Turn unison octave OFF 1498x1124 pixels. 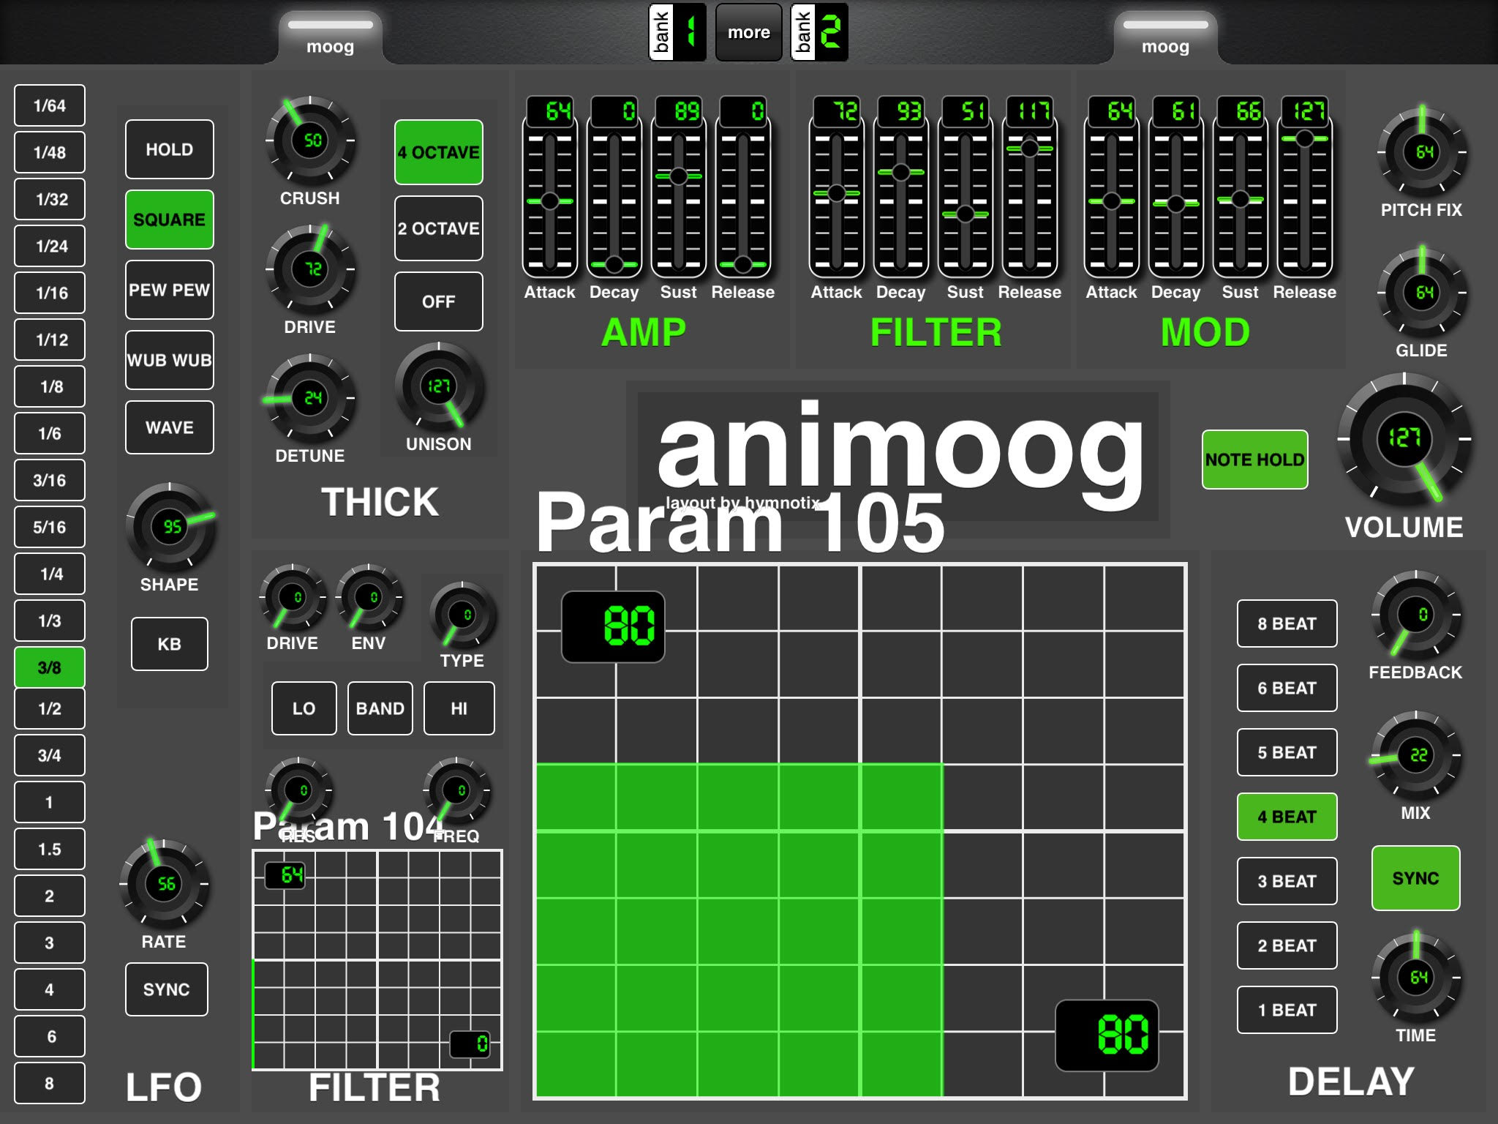pos(439,301)
